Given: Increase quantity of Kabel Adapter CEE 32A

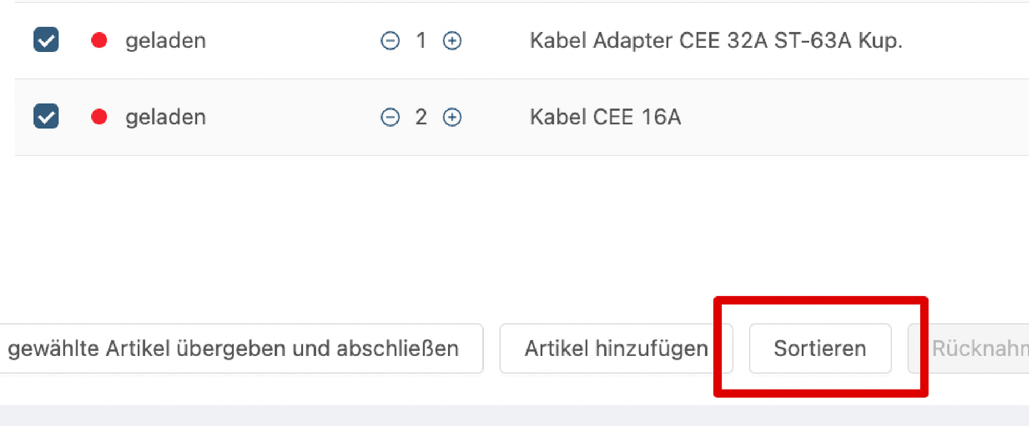Looking at the screenshot, I should [452, 41].
